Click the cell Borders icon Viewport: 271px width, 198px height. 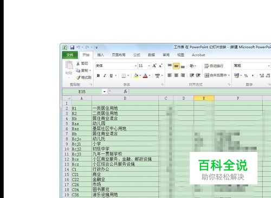coord(124,75)
